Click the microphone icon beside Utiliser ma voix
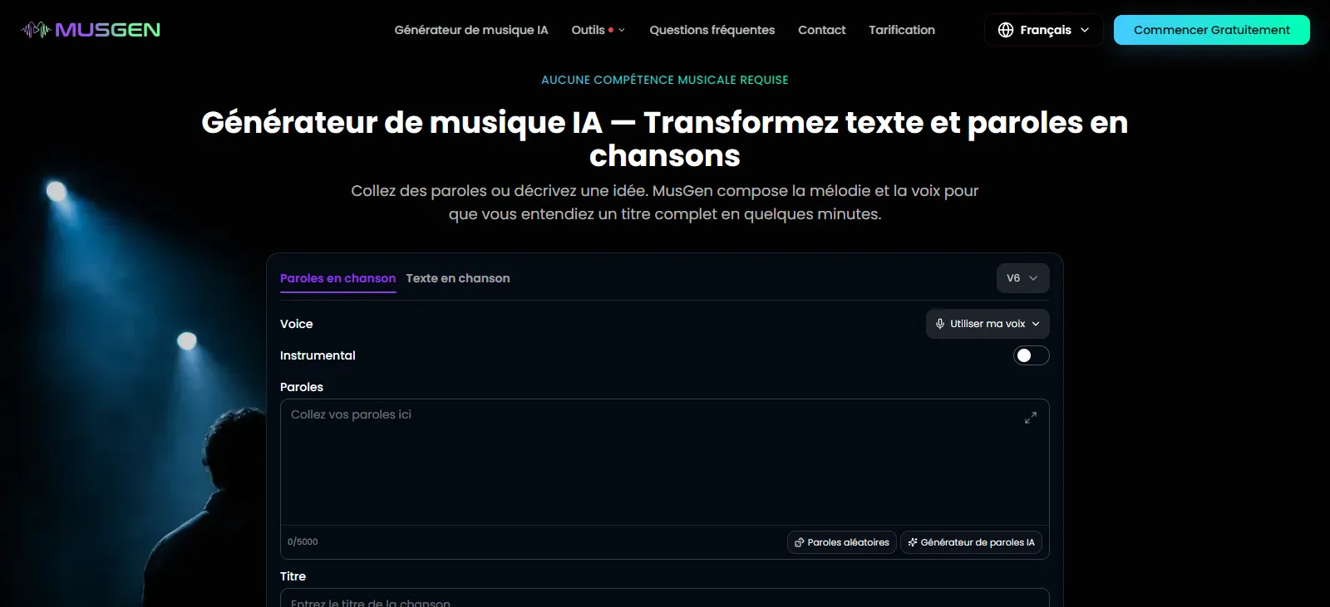Image resolution: width=1330 pixels, height=607 pixels. click(940, 324)
